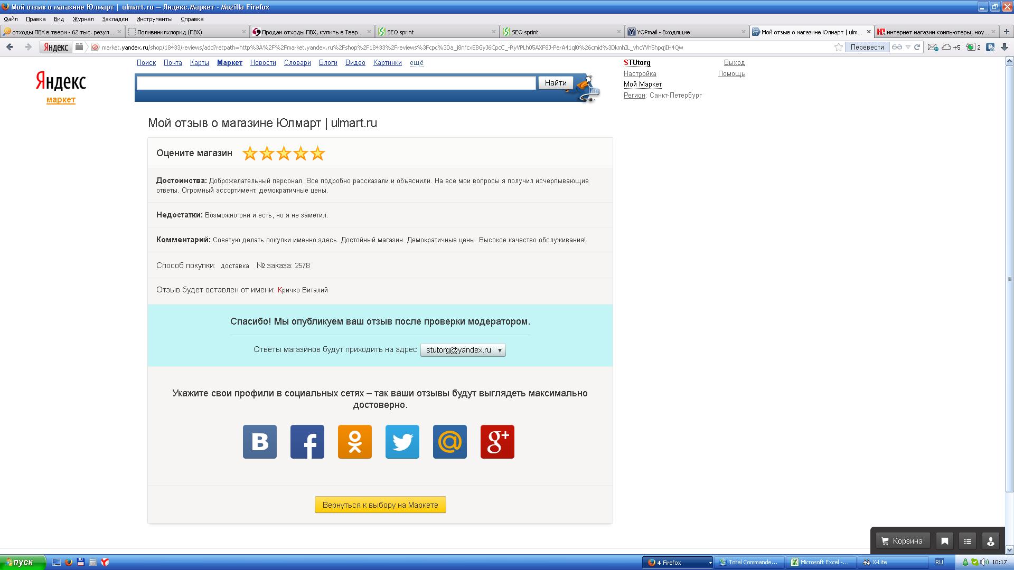Bookmark page with the star icon

tap(838, 47)
